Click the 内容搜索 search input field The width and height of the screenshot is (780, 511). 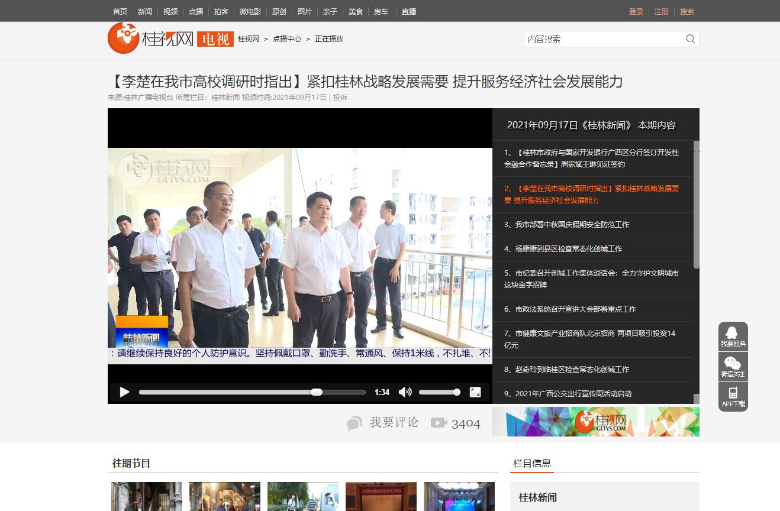604,39
